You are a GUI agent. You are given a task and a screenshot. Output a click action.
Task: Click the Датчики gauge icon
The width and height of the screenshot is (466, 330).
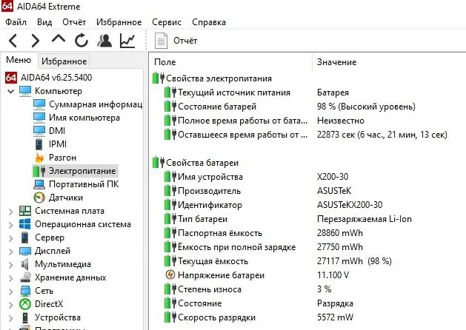(x=39, y=198)
